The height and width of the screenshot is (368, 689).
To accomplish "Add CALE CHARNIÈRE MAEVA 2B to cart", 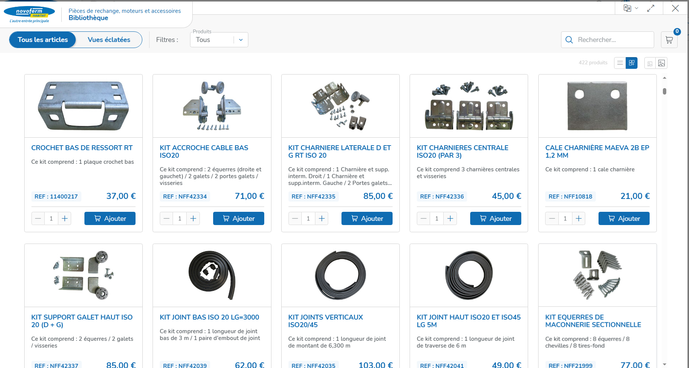I will tap(624, 219).
